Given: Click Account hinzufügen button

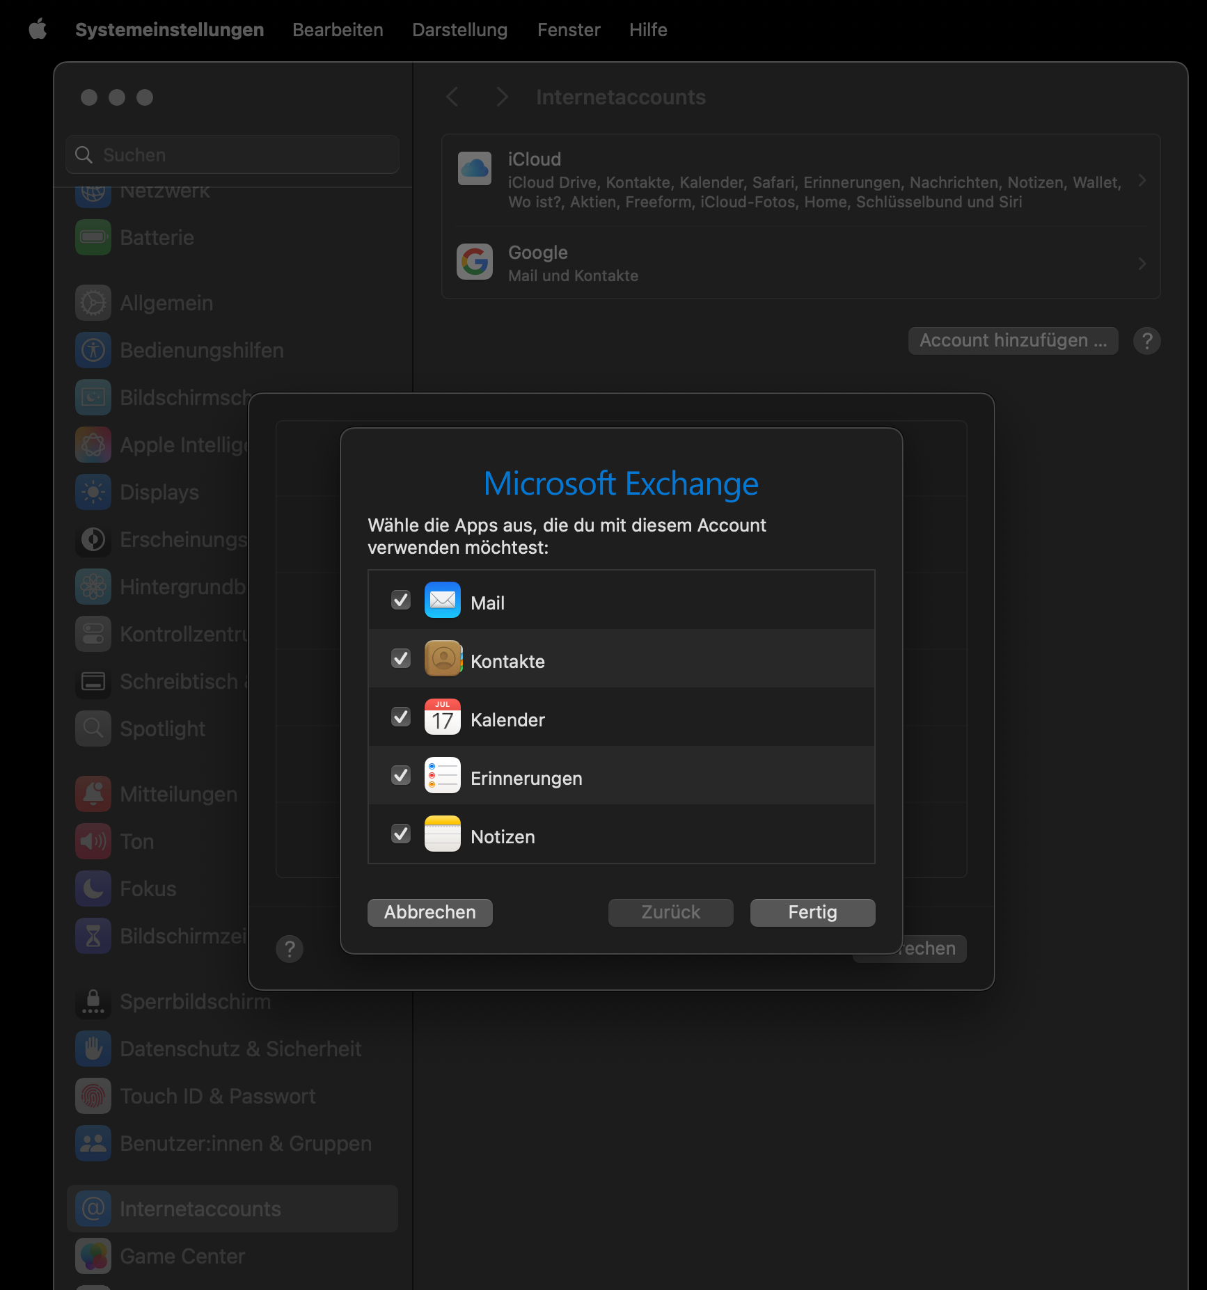Looking at the screenshot, I should pyautogui.click(x=1013, y=340).
